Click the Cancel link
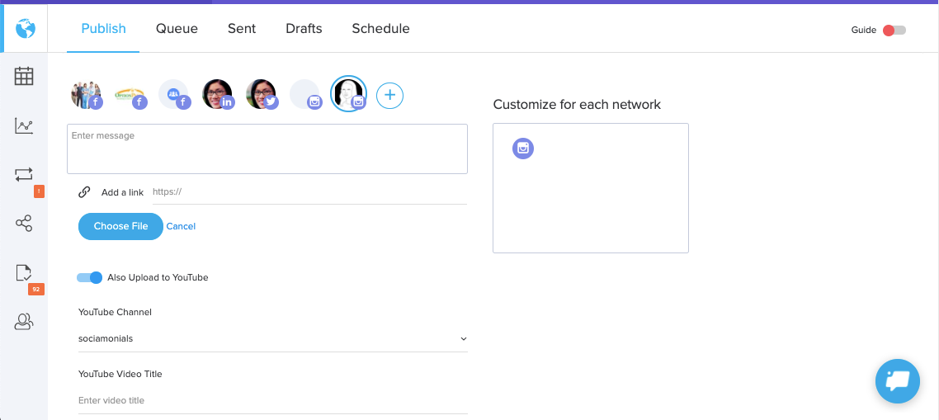This screenshot has width=939, height=420. [181, 226]
